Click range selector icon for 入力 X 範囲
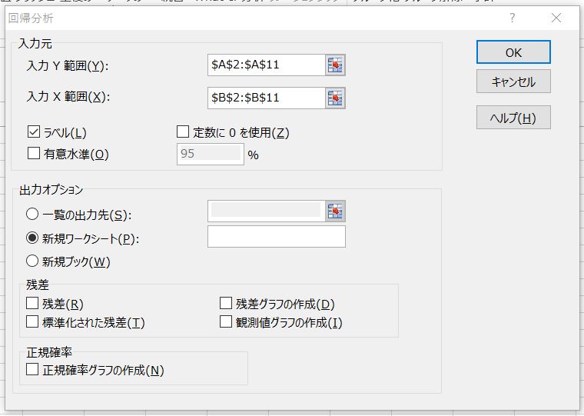Viewport: 584px width, 416px height. [335, 98]
